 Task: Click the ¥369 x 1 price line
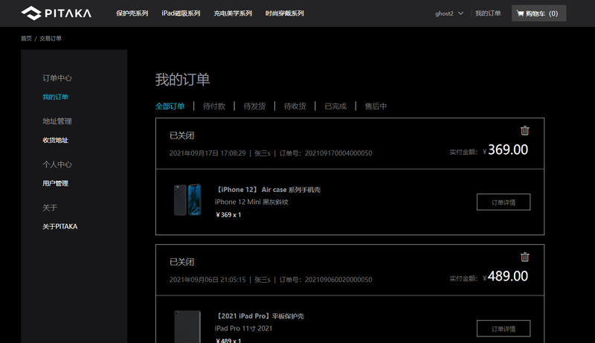tap(228, 215)
